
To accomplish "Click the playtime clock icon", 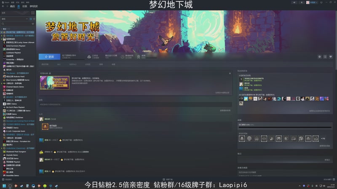I will coord(122,57).
